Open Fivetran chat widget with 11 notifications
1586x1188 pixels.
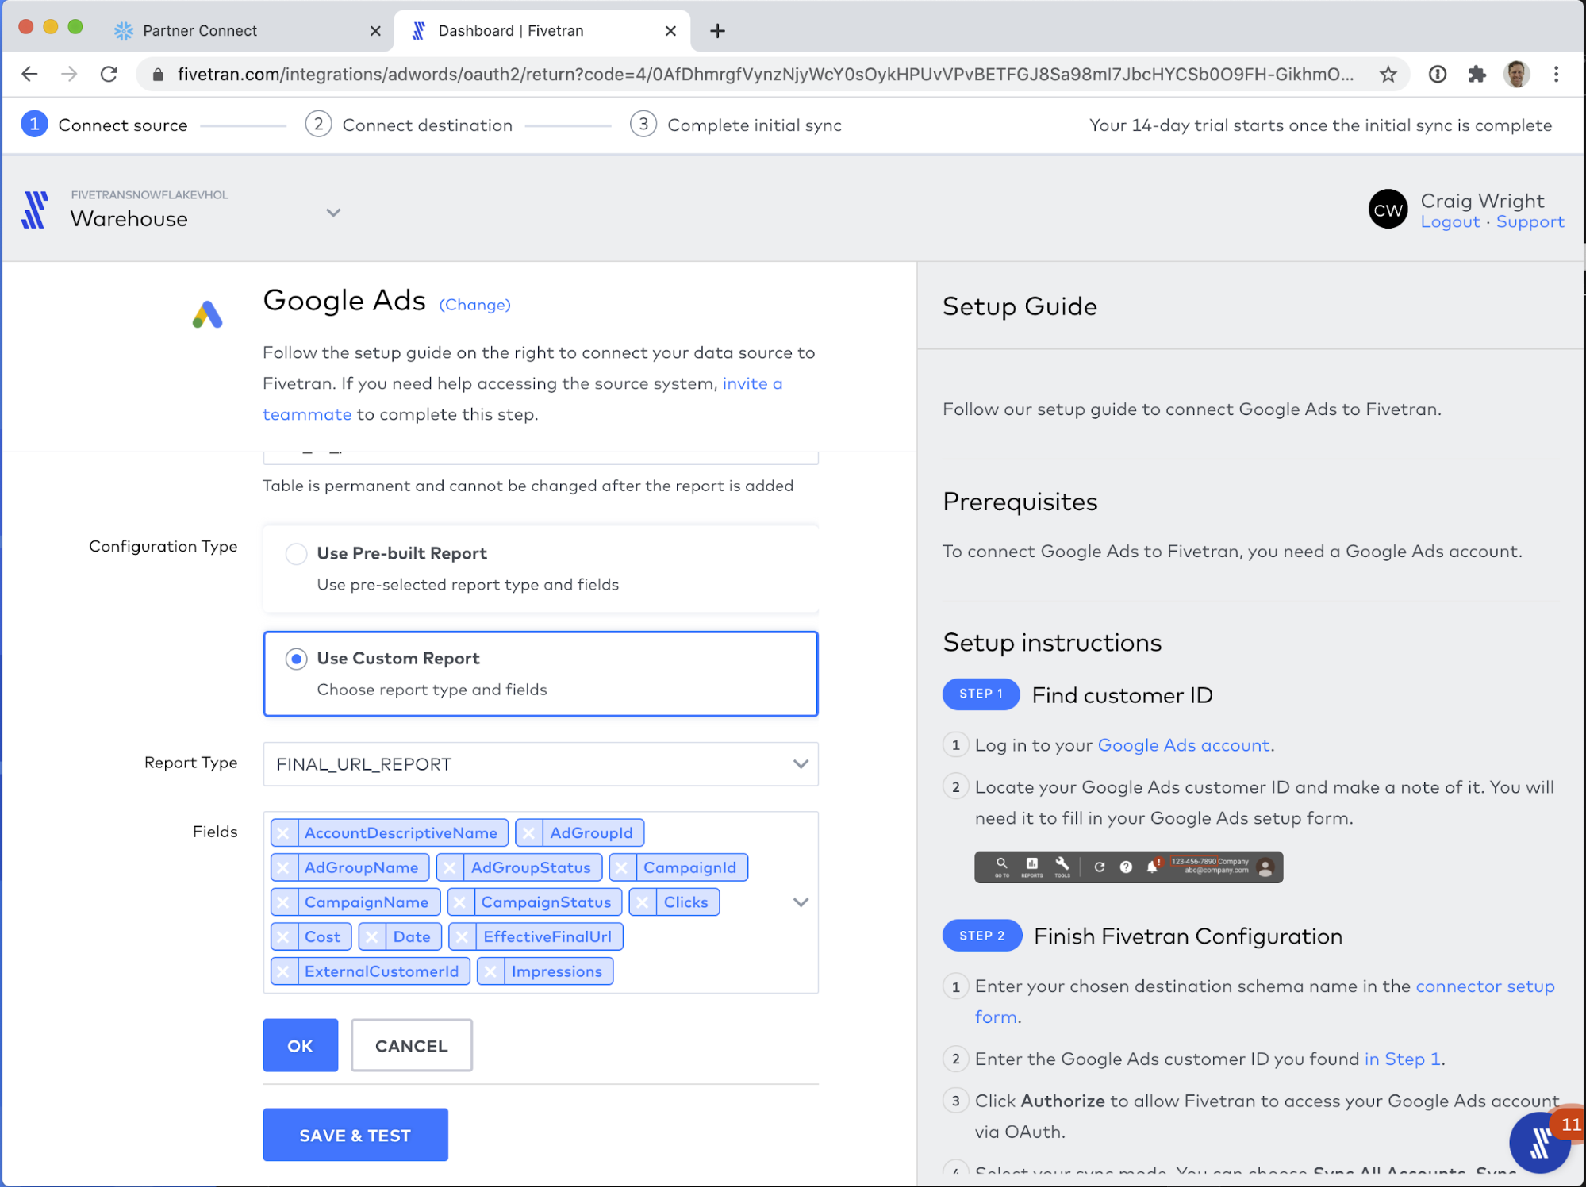pos(1540,1143)
